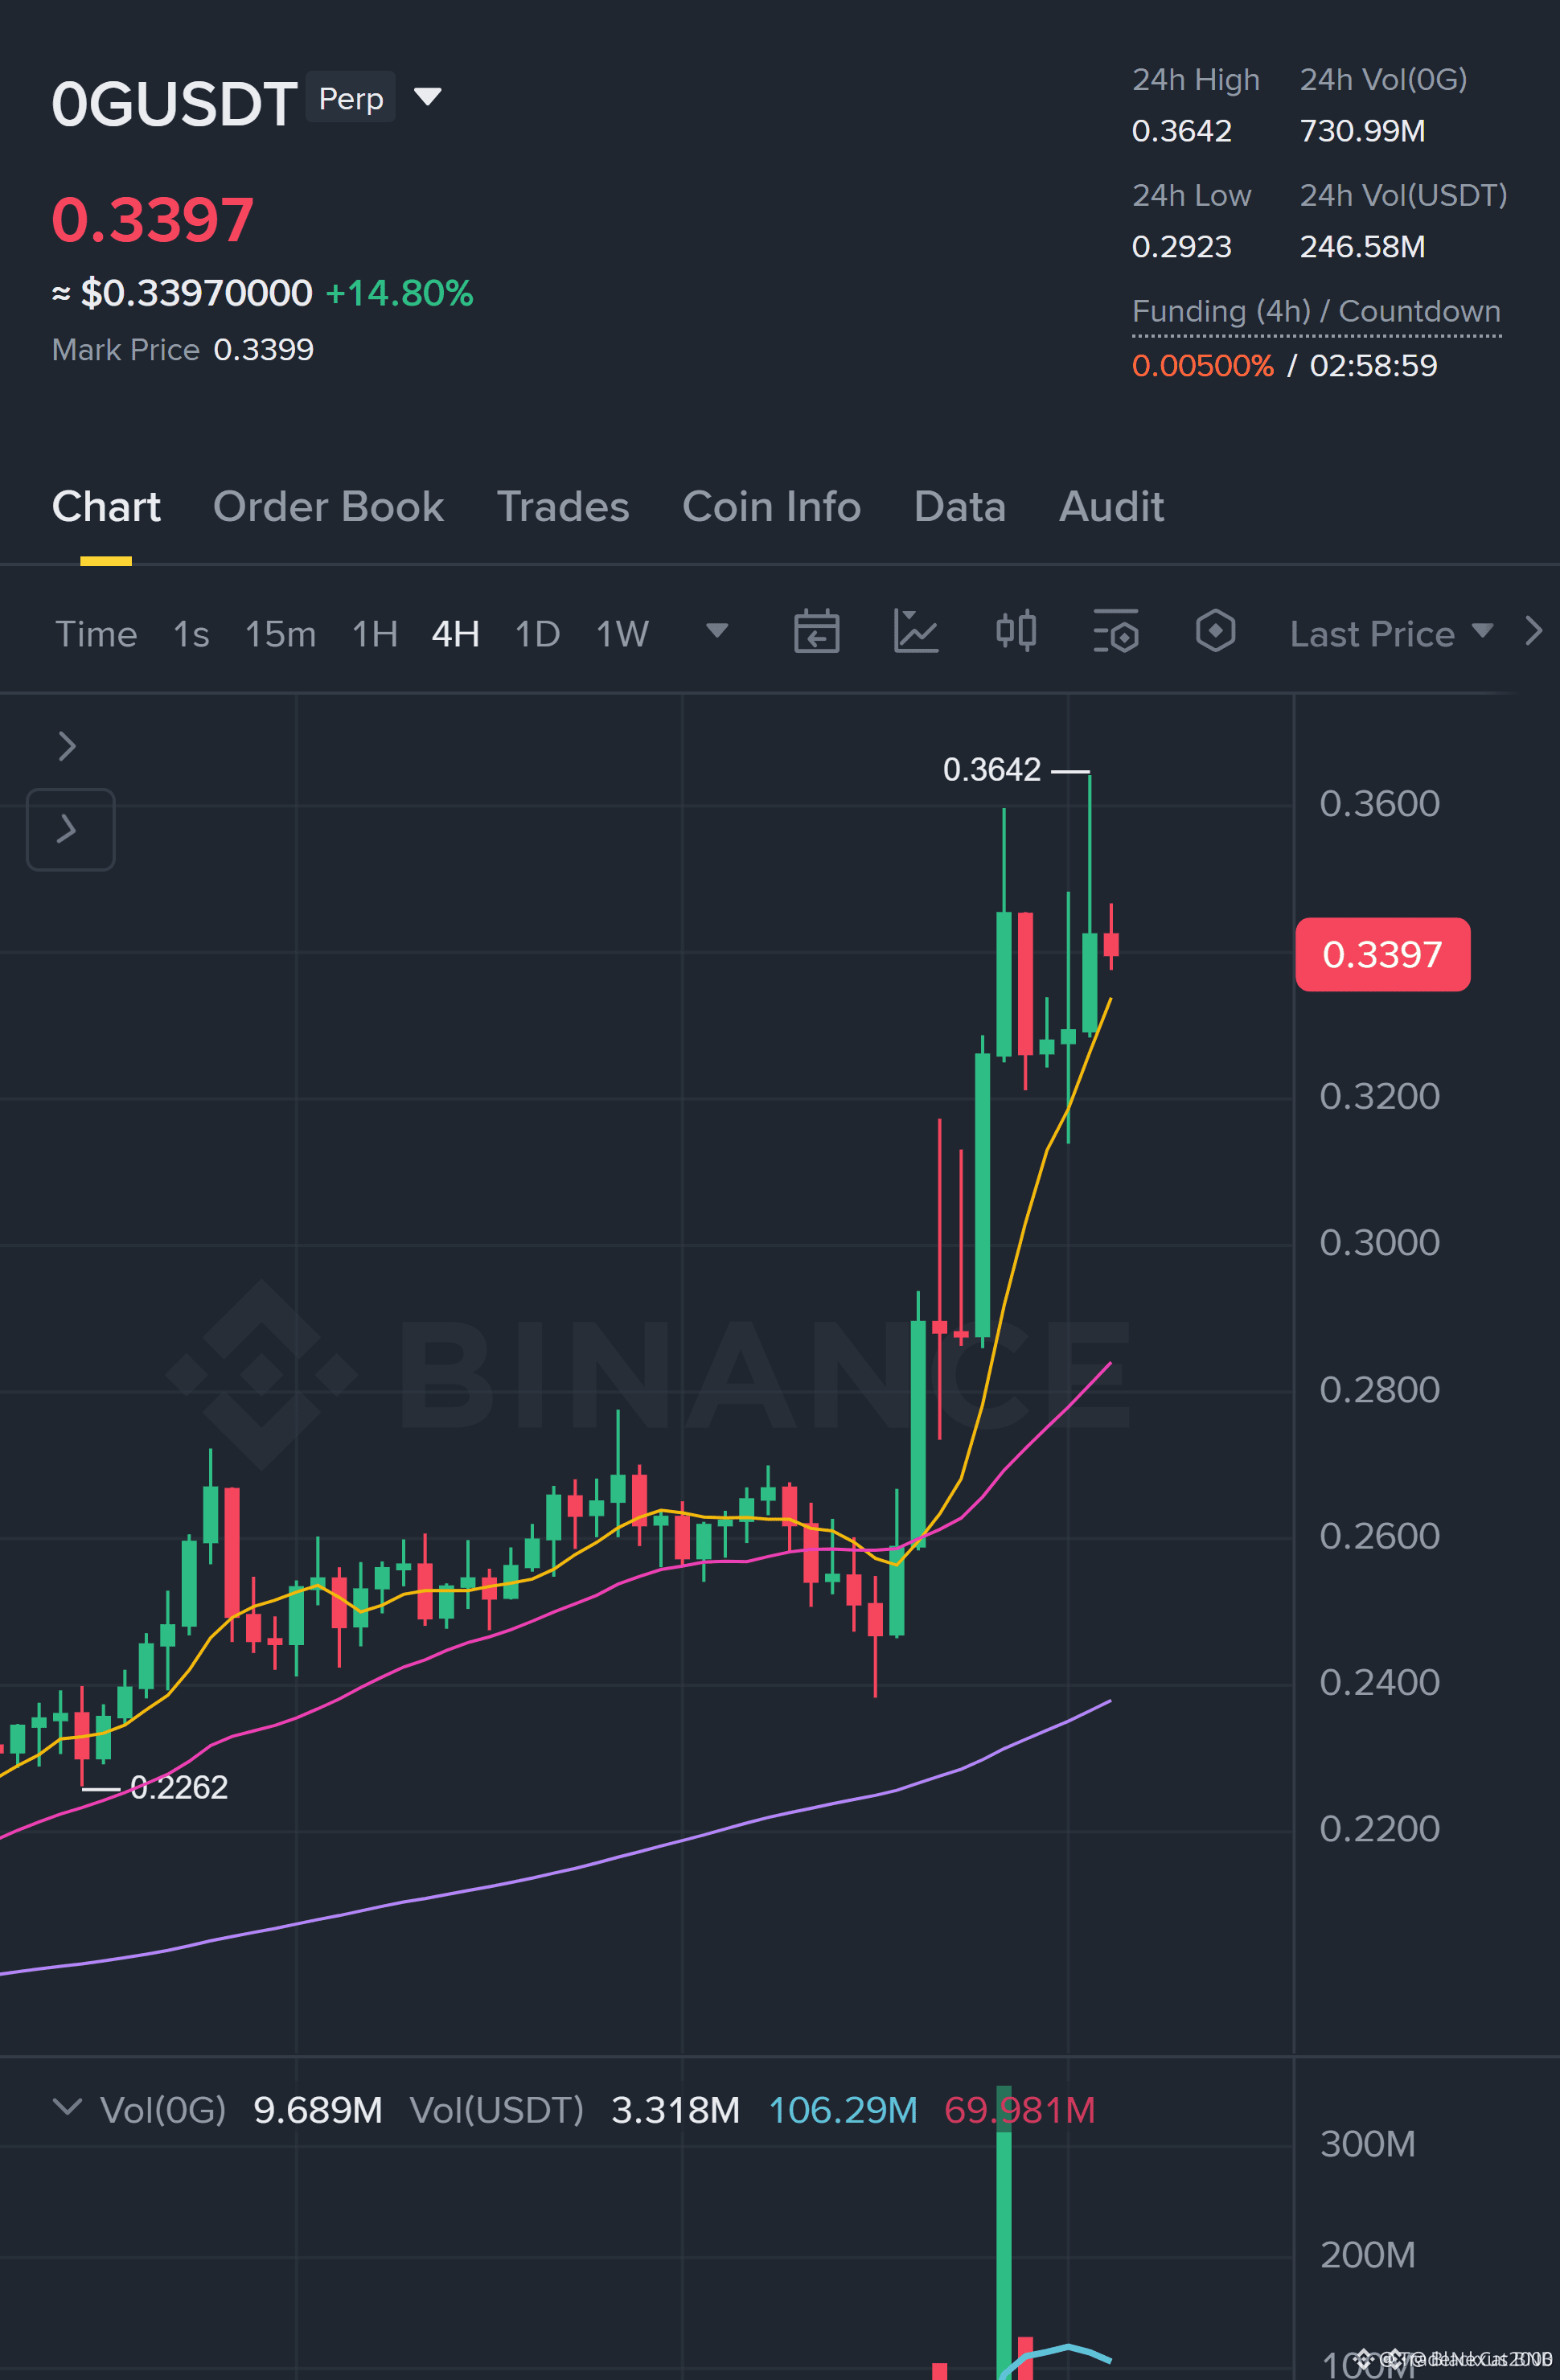Screen dimensions: 1560x2380
Task: Click Funding (4h) / Countdown label
Action: pos(1316,311)
